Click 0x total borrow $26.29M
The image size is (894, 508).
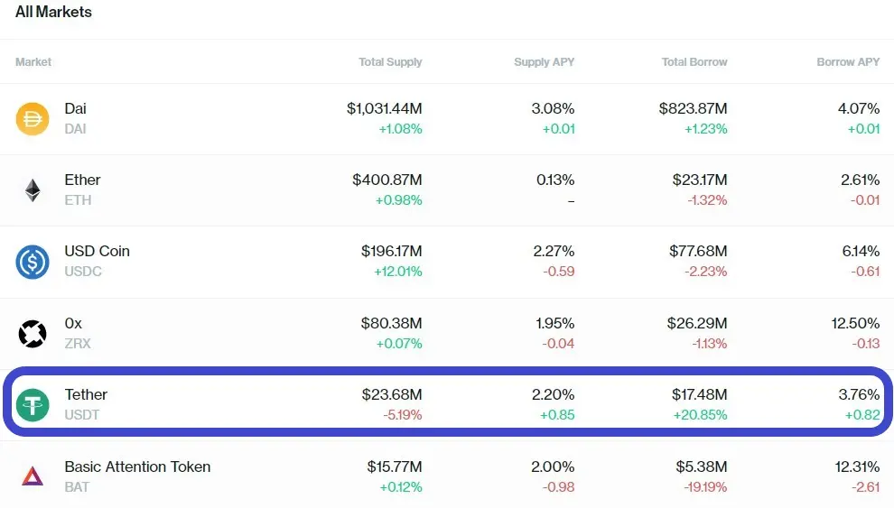pyautogui.click(x=697, y=324)
